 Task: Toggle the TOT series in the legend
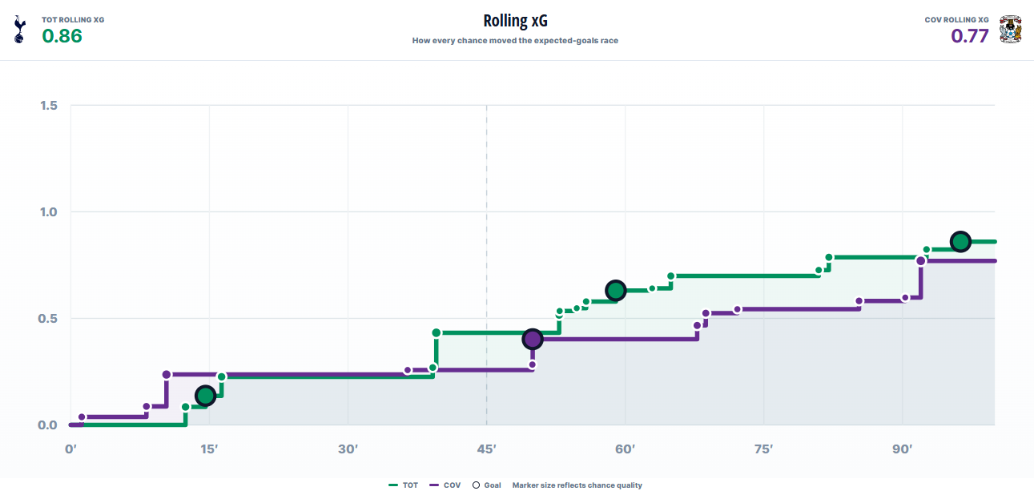[x=404, y=485]
